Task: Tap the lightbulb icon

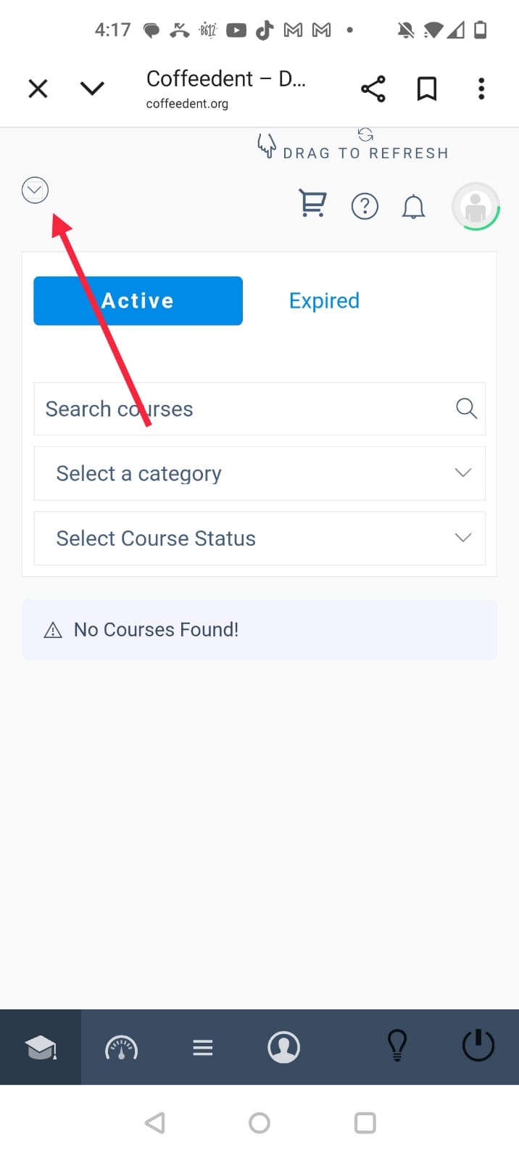Action: click(397, 1046)
